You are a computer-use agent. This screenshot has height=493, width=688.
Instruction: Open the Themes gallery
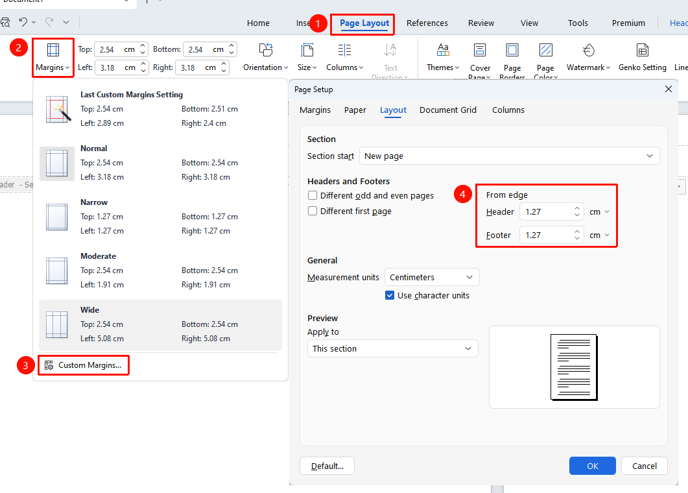(x=443, y=58)
